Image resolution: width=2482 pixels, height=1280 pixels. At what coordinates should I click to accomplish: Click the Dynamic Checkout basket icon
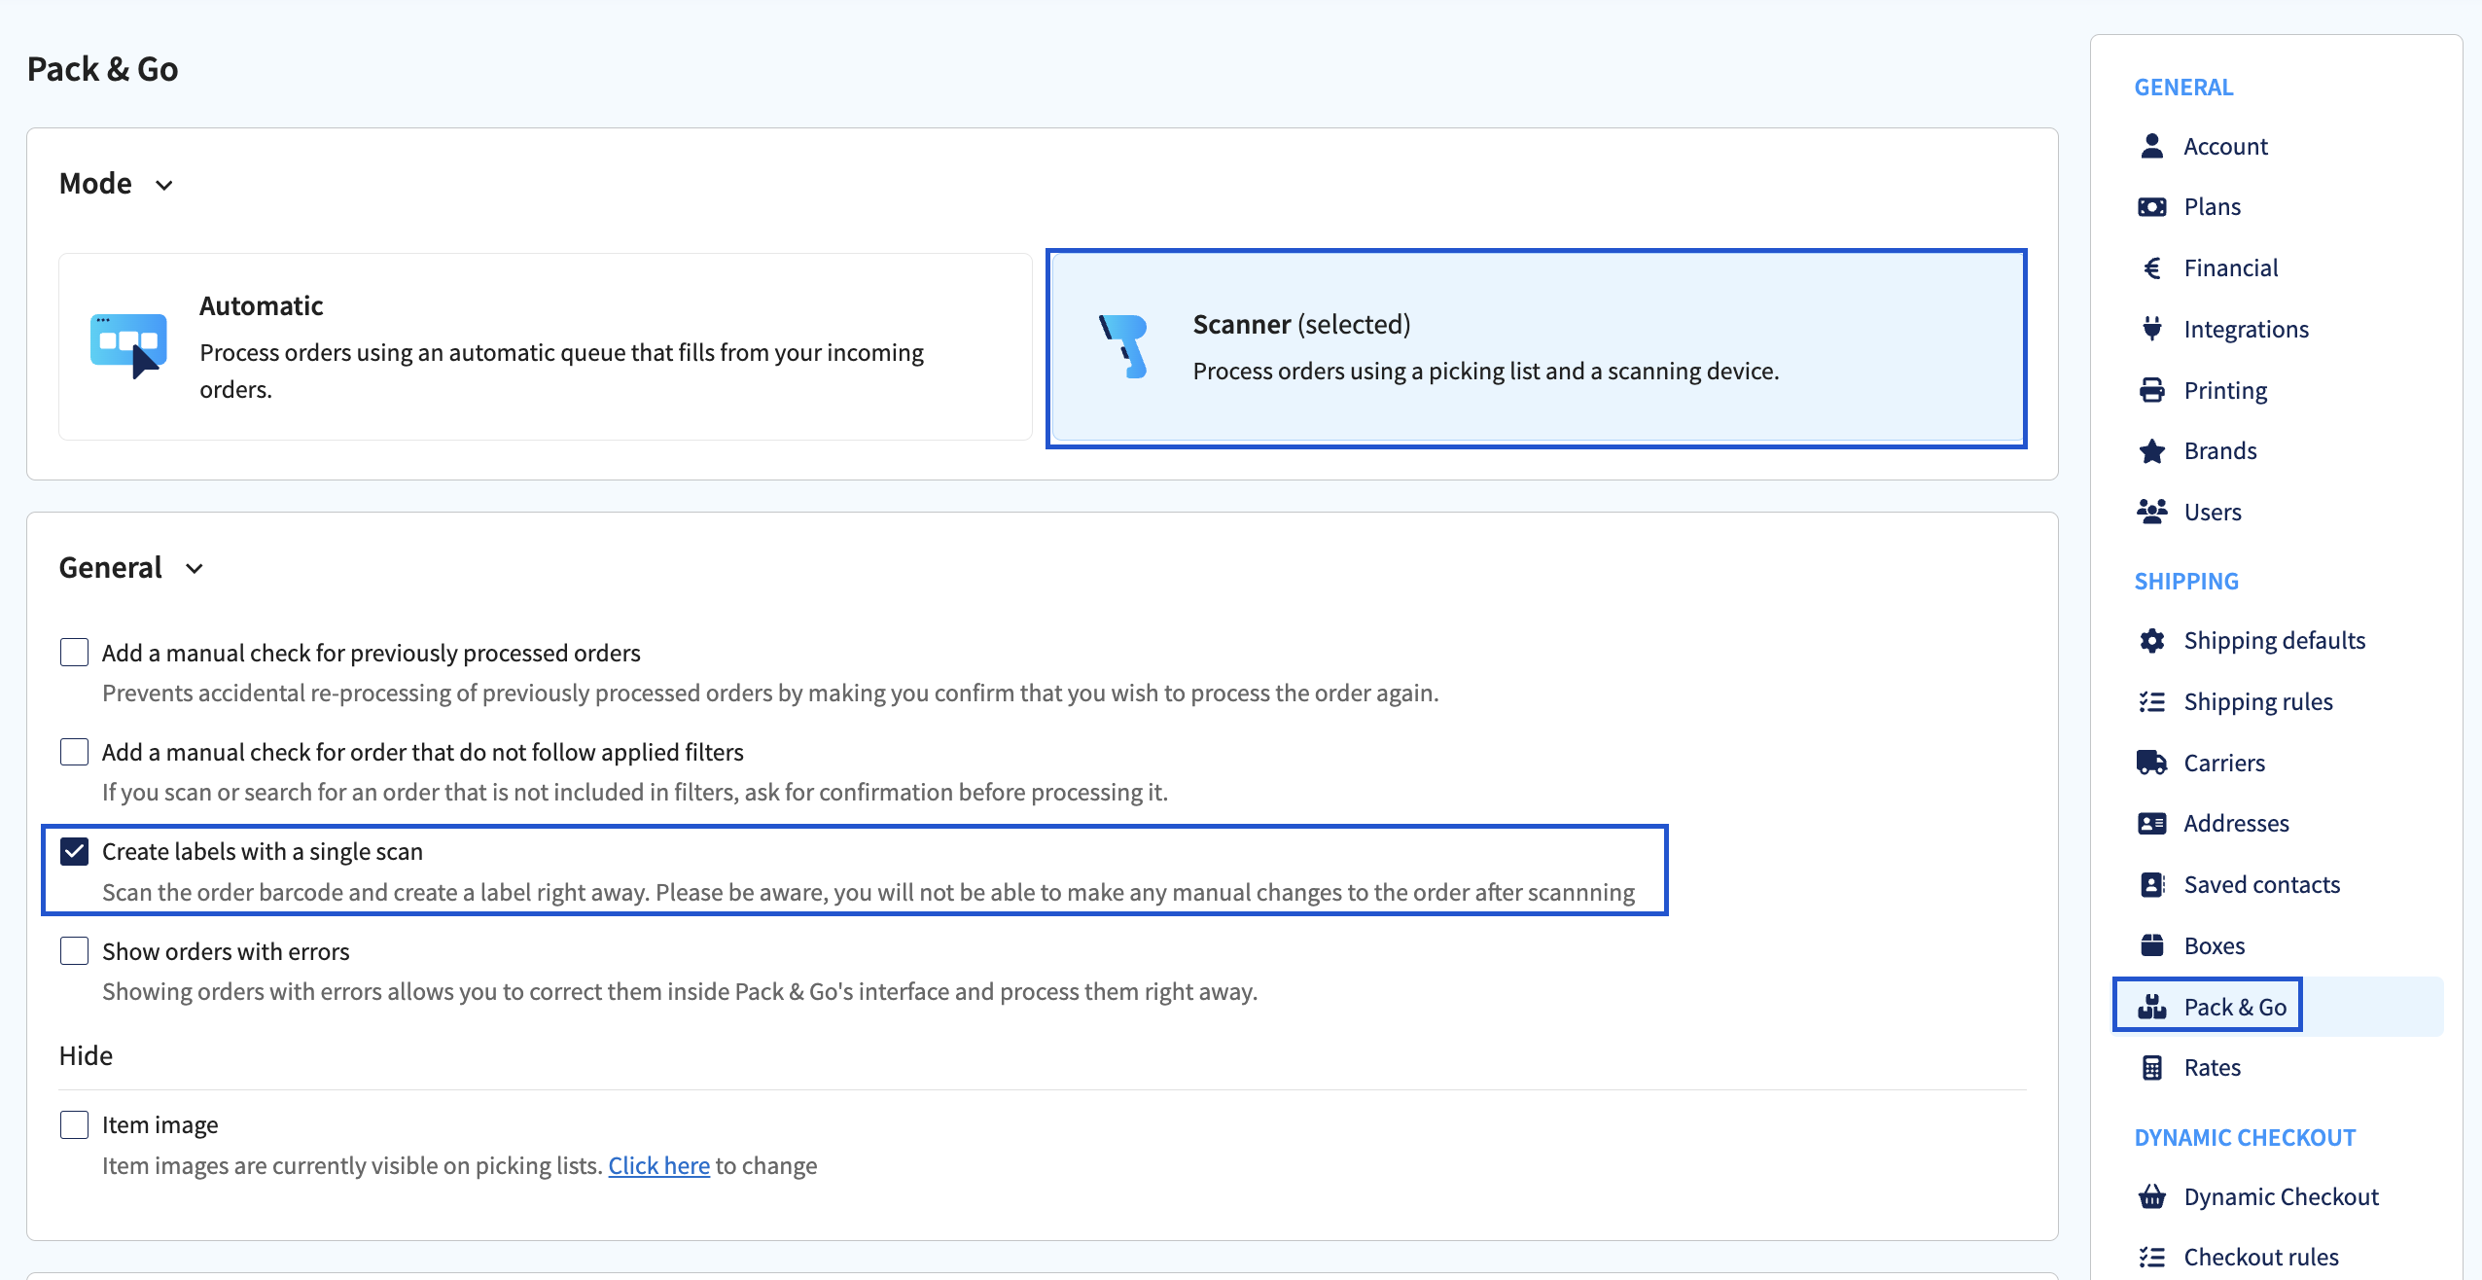point(2152,1195)
